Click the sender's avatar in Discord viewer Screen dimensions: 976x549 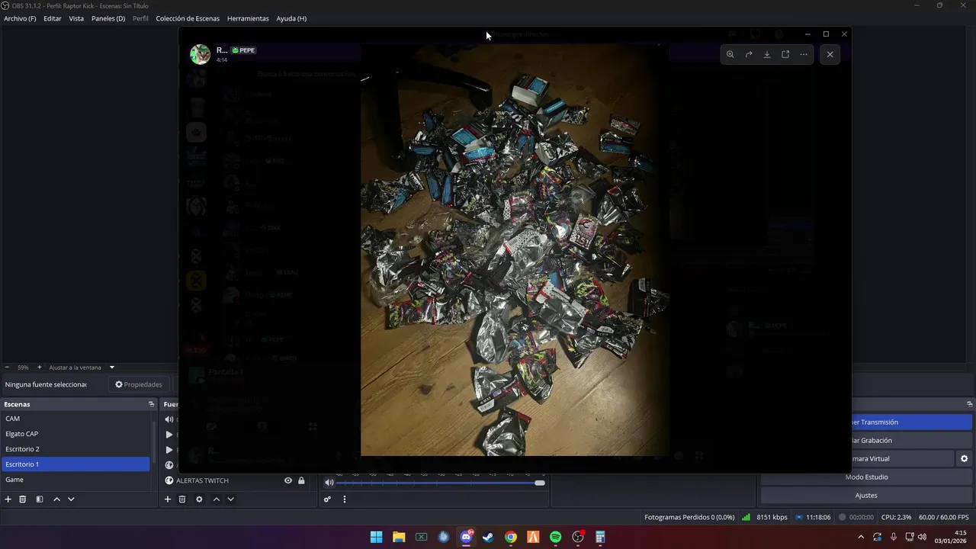click(200, 54)
